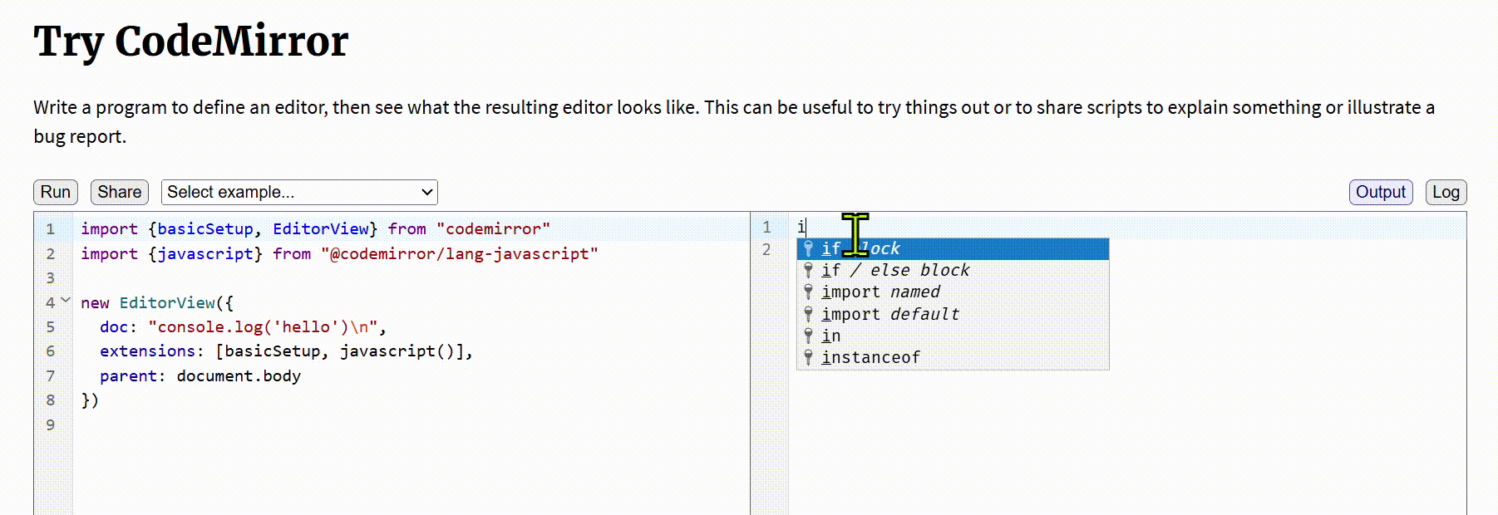Click the "console.log('hello')\n" doc string

(x=263, y=326)
